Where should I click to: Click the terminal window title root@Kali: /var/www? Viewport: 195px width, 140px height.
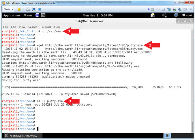coord(89,21)
